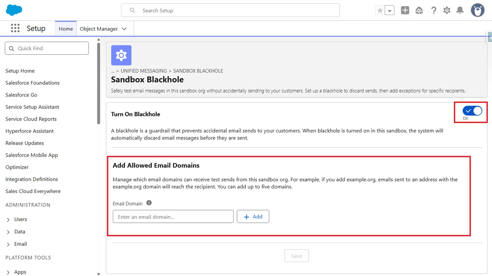Click the email domain input field
Image resolution: width=492 pixels, height=276 pixels.
[173, 217]
